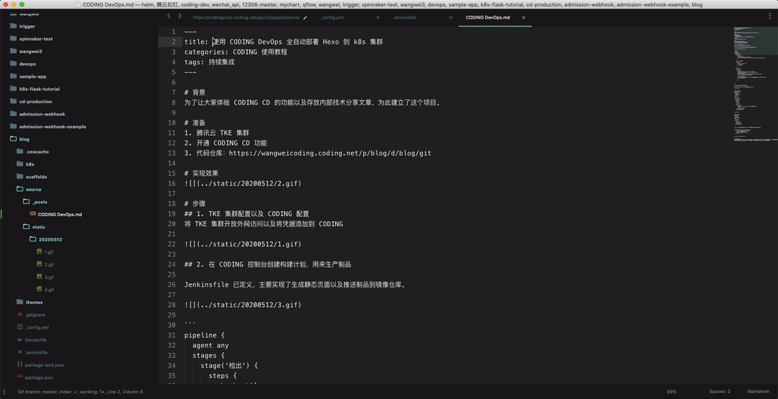The image size is (778, 399).
Task: Switch to the _config.yml tab
Action: (332, 17)
